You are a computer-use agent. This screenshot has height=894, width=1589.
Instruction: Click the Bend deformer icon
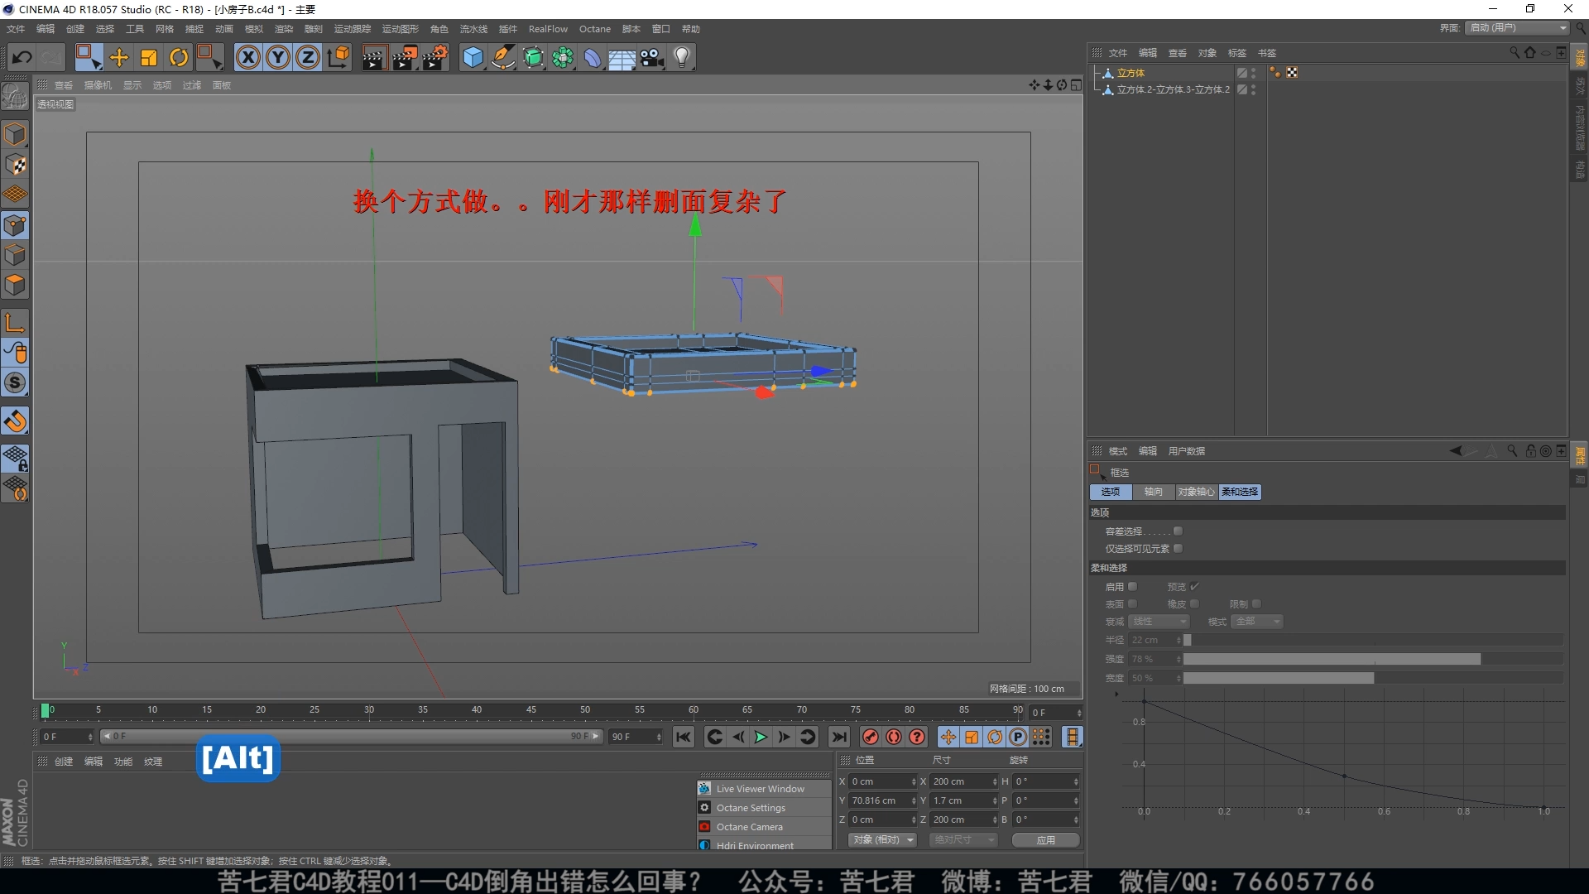coord(593,57)
